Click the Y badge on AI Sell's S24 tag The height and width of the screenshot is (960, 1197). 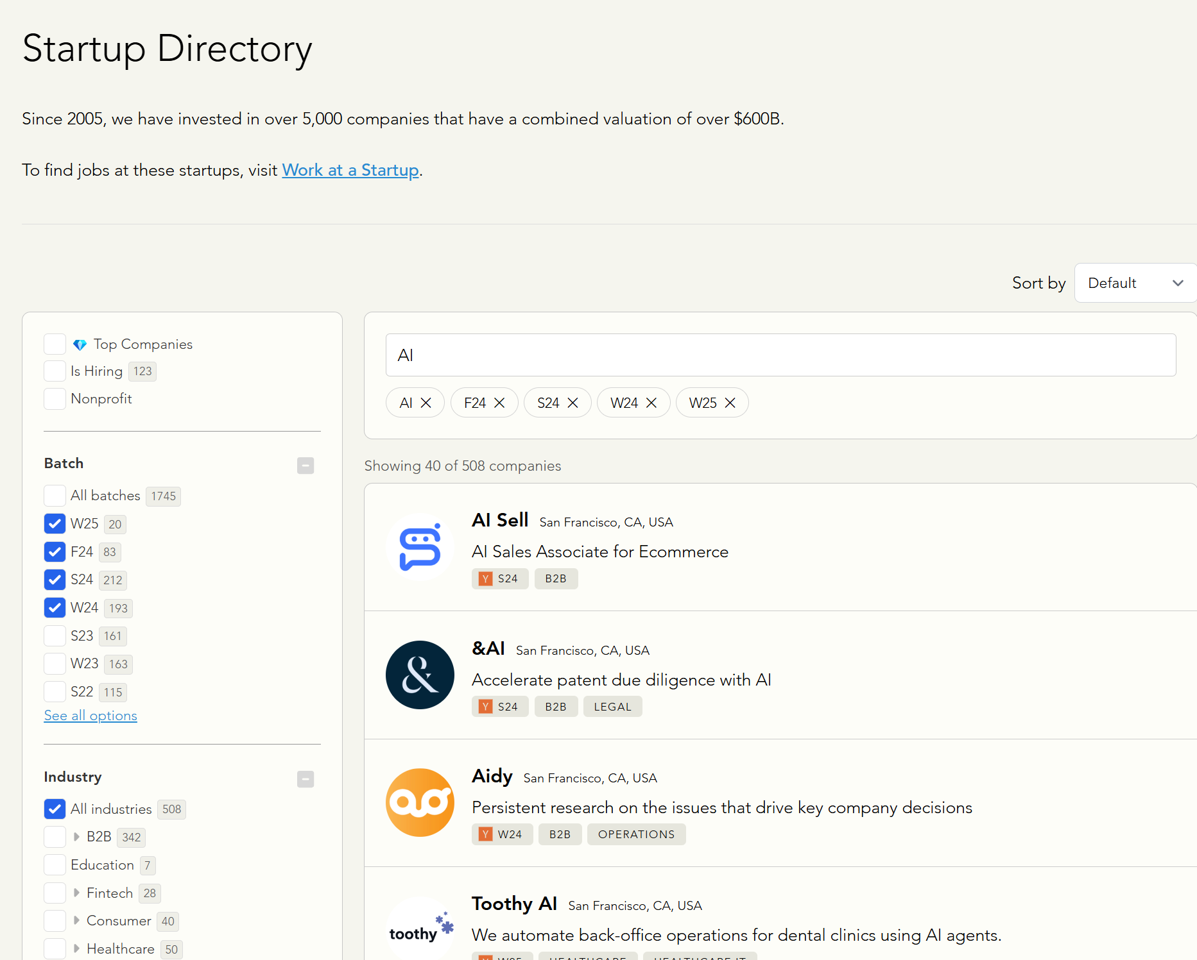pos(486,578)
